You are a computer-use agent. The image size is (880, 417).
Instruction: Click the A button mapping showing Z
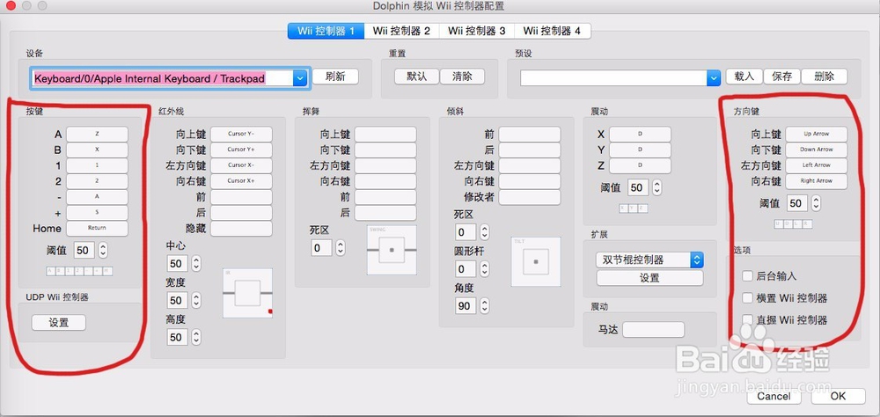point(97,134)
